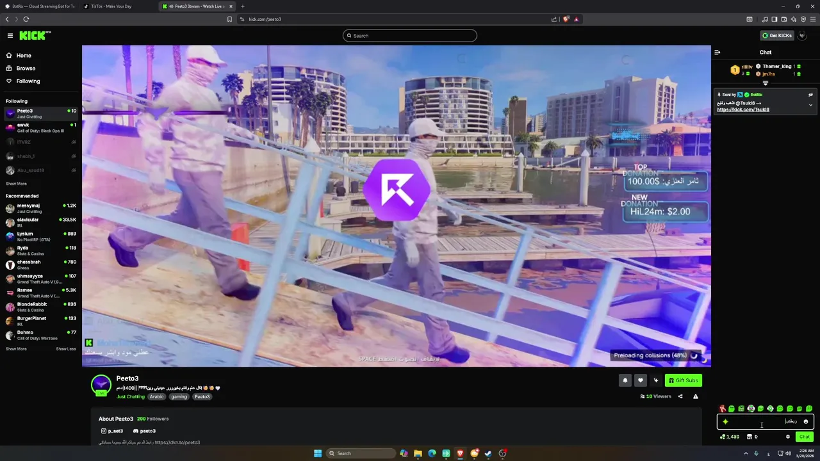Screen dimensions: 820x461
Task: Open chessbrah recommended channel
Action: 41,264
